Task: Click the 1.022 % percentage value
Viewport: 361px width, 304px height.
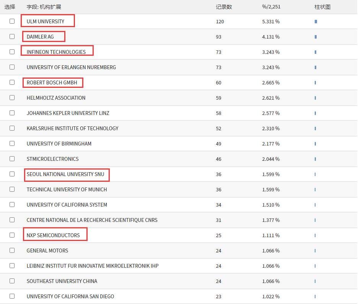Action: coord(271,297)
